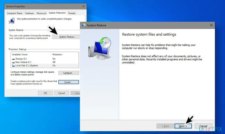Select the System Protection tab
The height and width of the screenshot is (134, 225).
click(57, 13)
